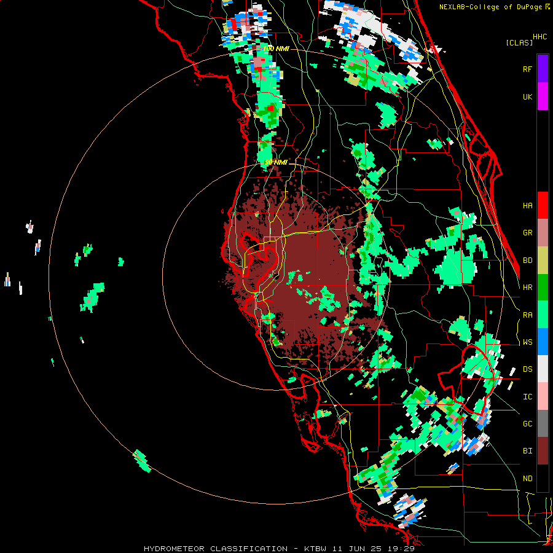Click the ND legend label
553x553 pixels.
coord(527,479)
